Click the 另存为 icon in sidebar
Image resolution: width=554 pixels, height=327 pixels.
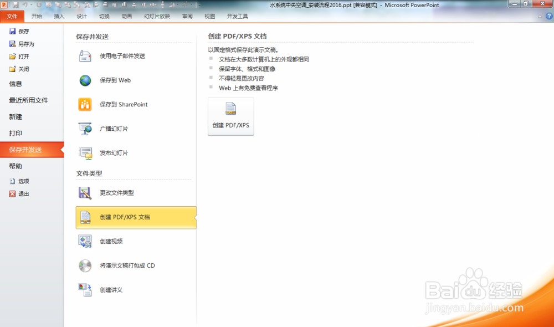[12, 44]
